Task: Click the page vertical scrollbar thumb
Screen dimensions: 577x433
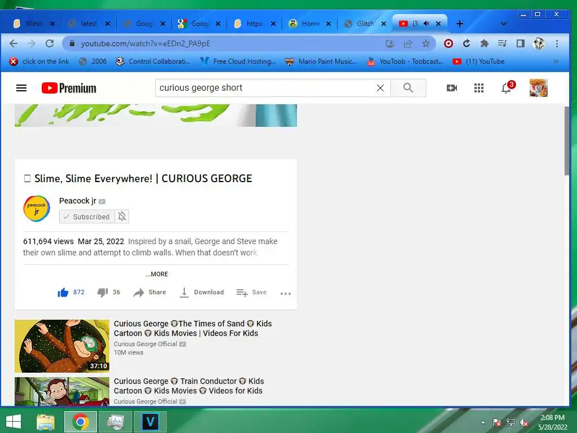Action: click(x=567, y=140)
